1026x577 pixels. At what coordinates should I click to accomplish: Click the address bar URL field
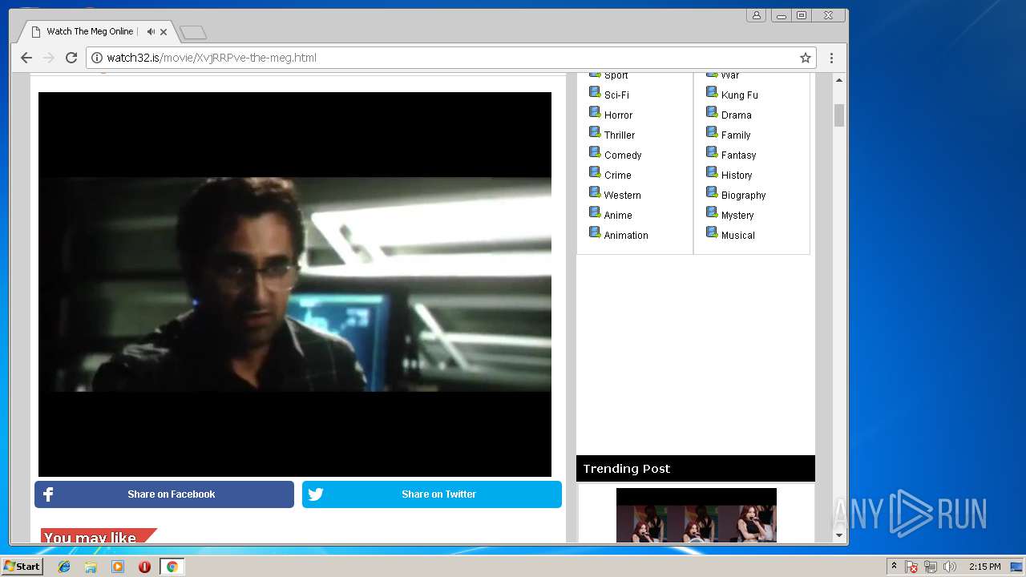coord(449,58)
